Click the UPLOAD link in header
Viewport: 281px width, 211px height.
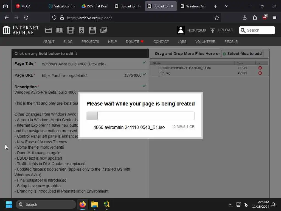click(x=225, y=30)
